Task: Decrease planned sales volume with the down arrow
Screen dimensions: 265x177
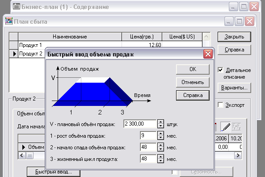Action: click(160, 126)
